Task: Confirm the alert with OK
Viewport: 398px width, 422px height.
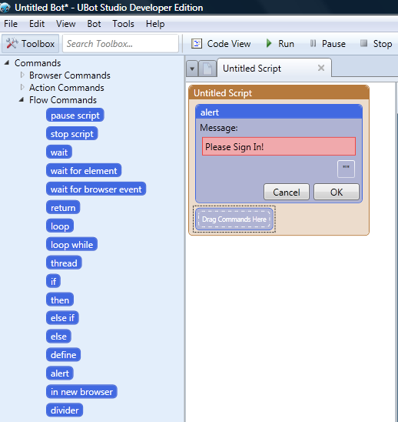Action: pos(337,193)
